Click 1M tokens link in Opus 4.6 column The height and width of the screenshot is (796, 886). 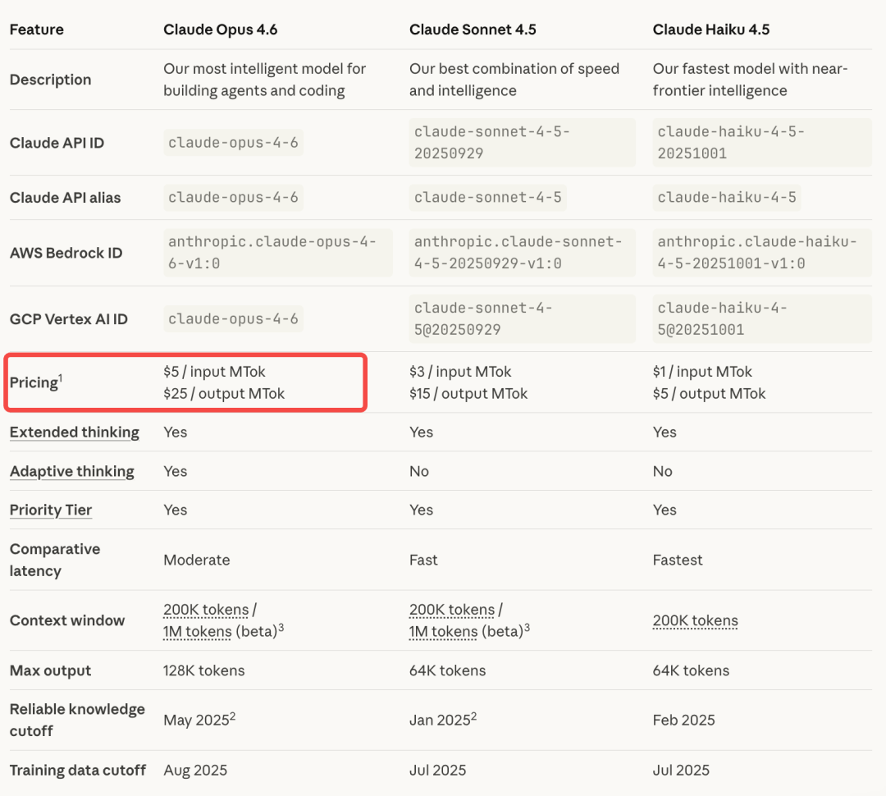pos(198,631)
